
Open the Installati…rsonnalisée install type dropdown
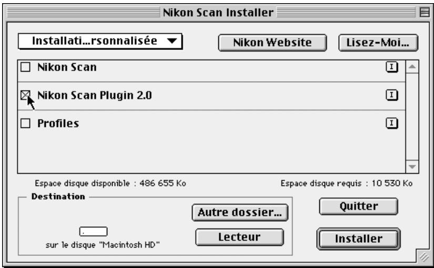pos(100,41)
